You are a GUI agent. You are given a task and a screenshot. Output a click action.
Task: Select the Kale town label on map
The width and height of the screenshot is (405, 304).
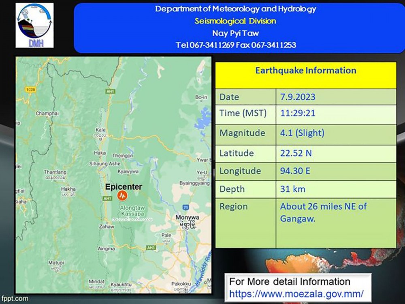(x=101, y=129)
